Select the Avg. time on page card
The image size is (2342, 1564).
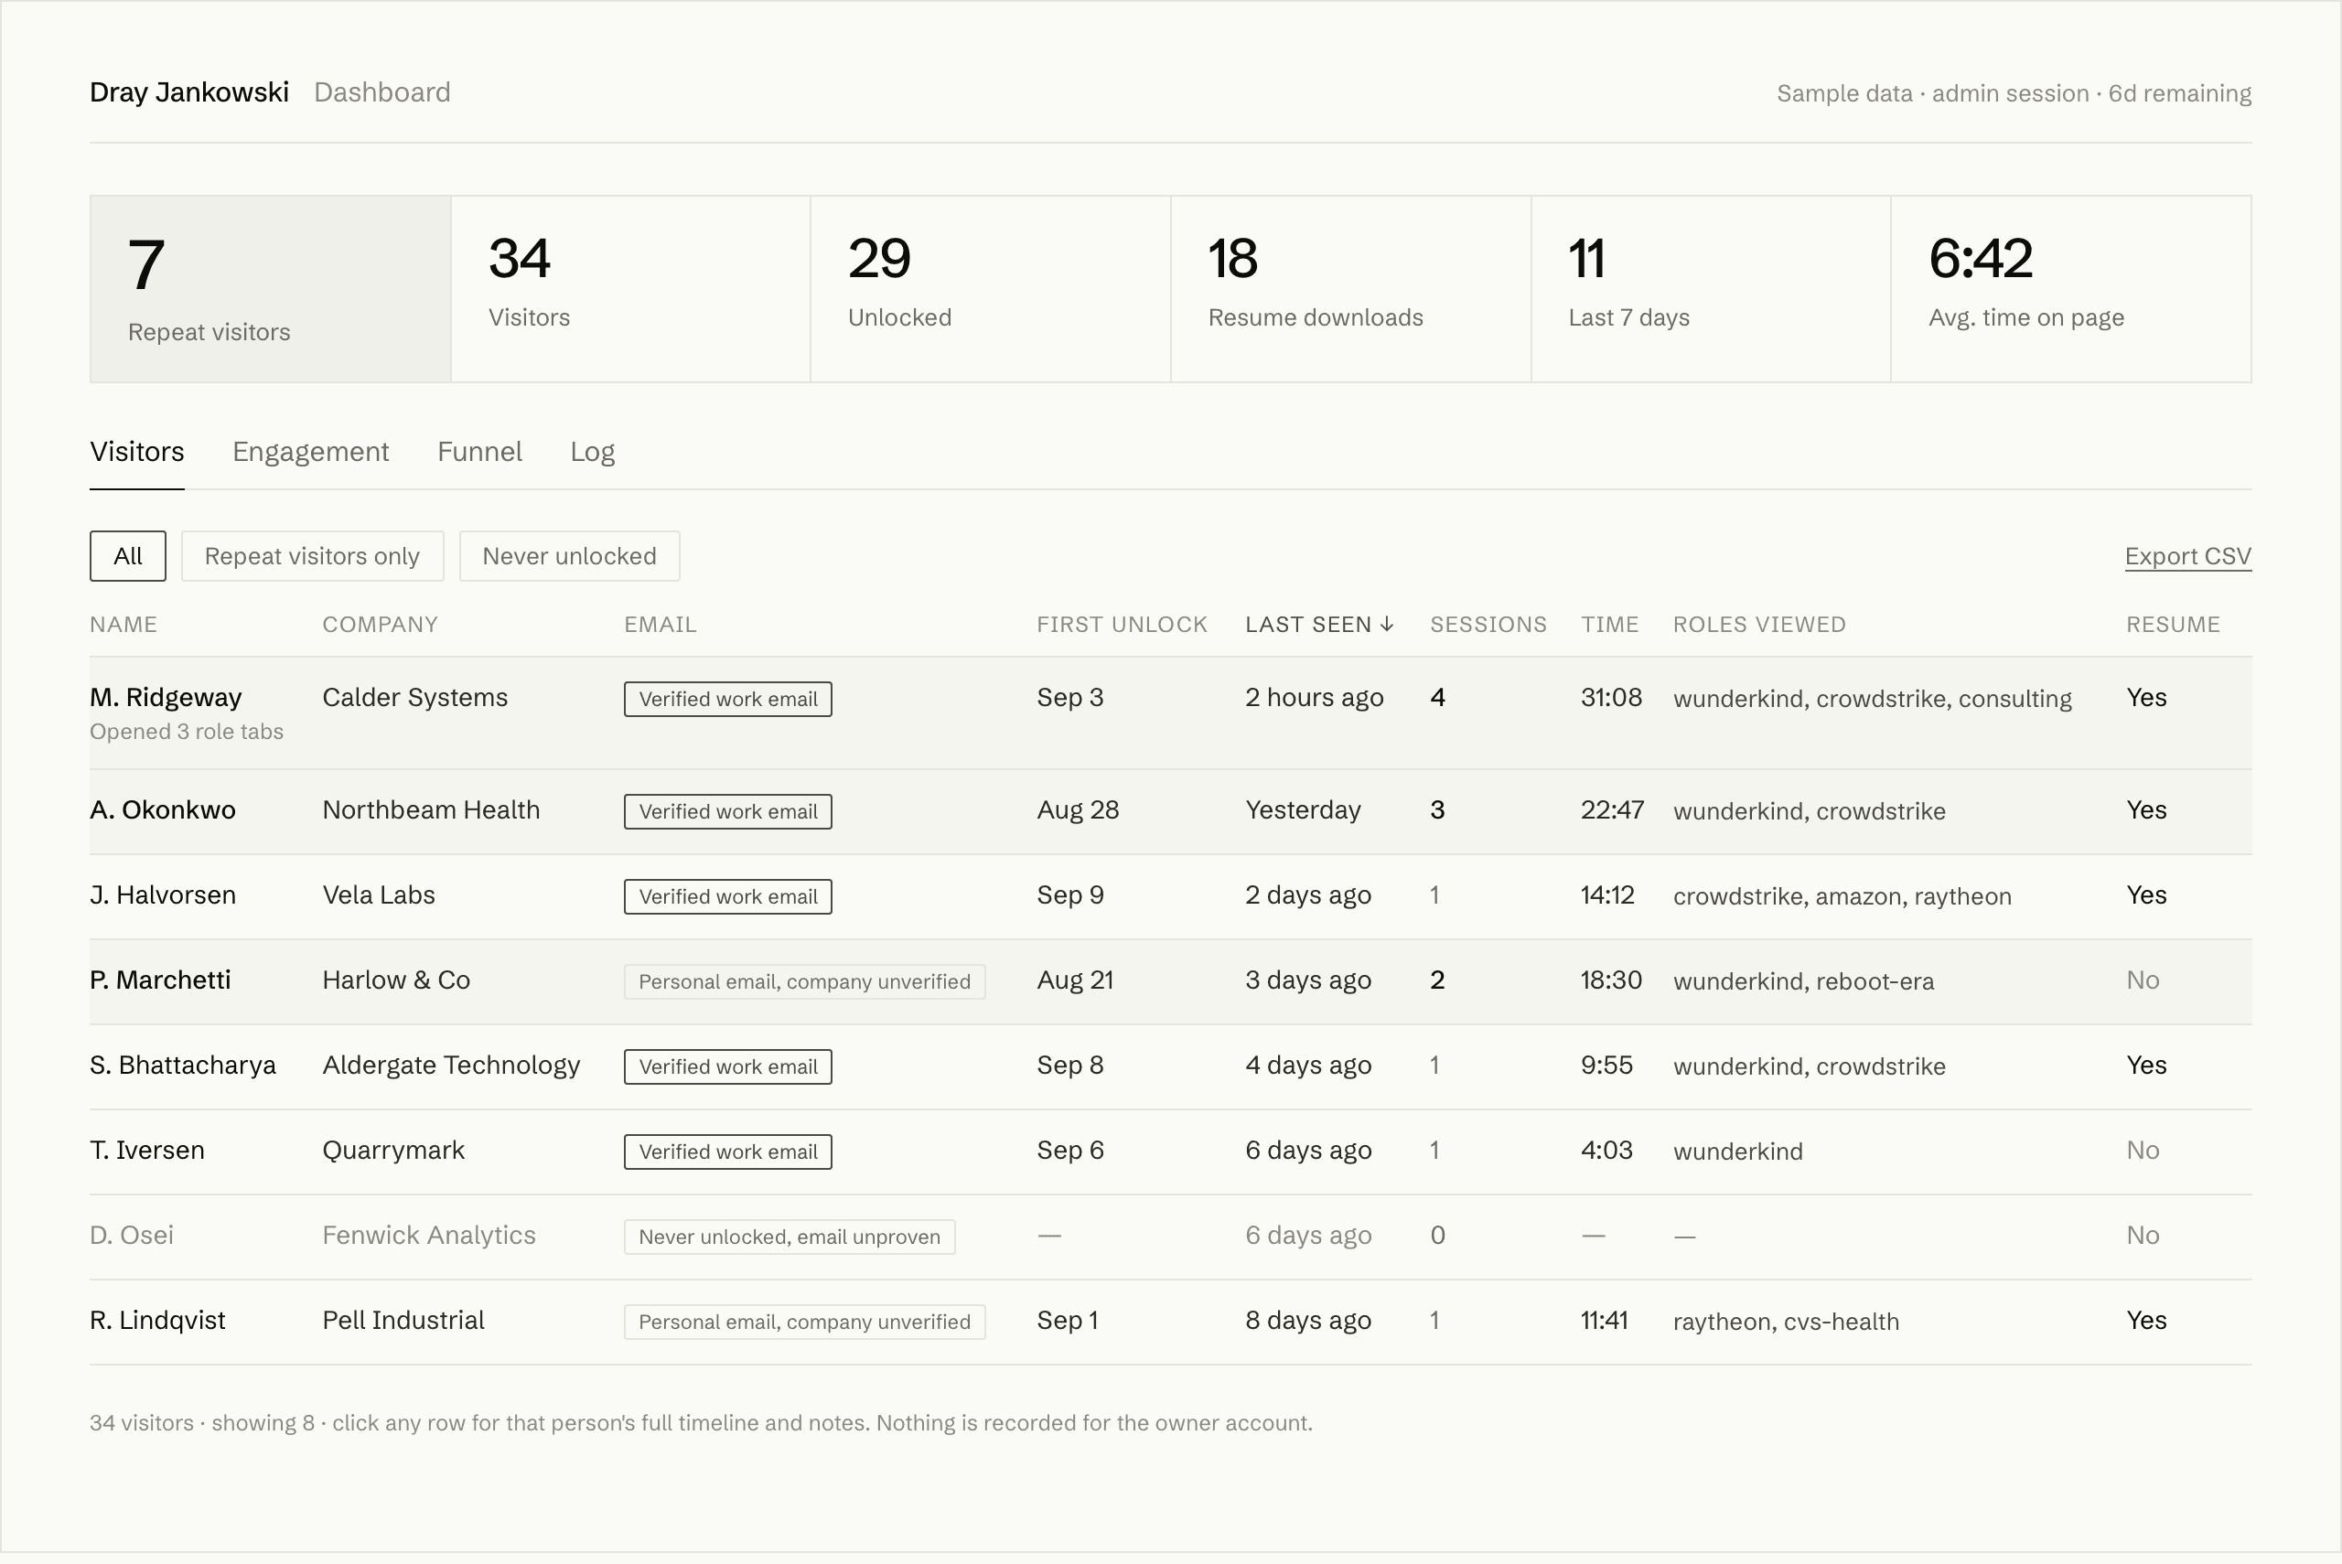(x=2070, y=288)
